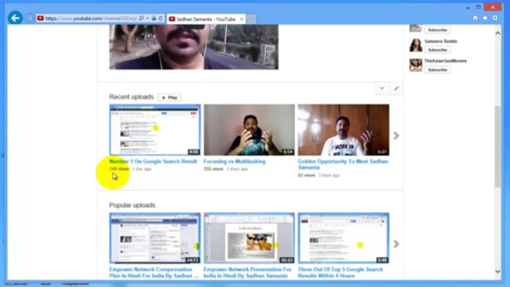Subscribe to Sameera Reddy channel
The height and width of the screenshot is (287, 510).
pos(437,50)
